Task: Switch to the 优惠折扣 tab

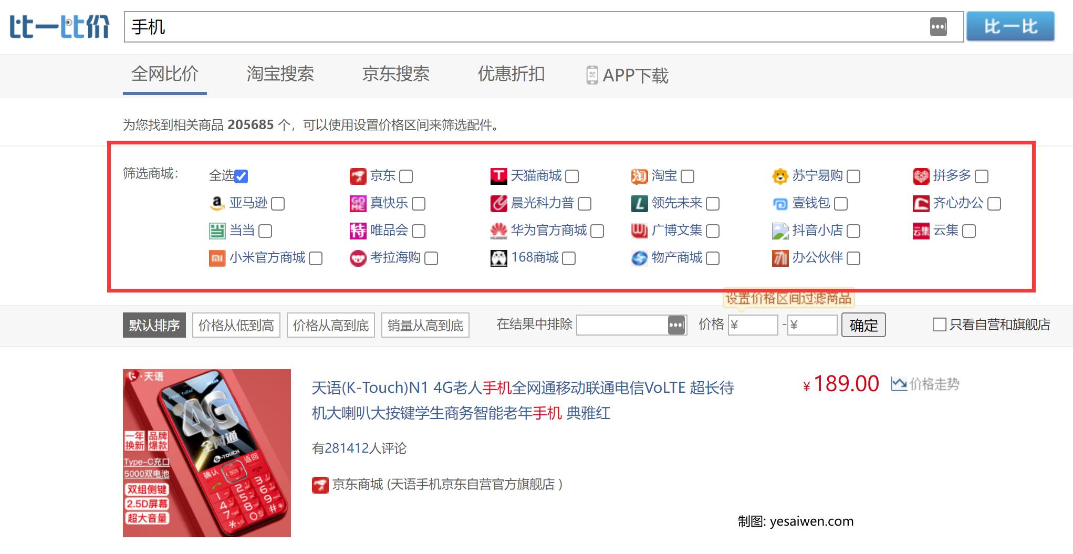Action: [511, 75]
